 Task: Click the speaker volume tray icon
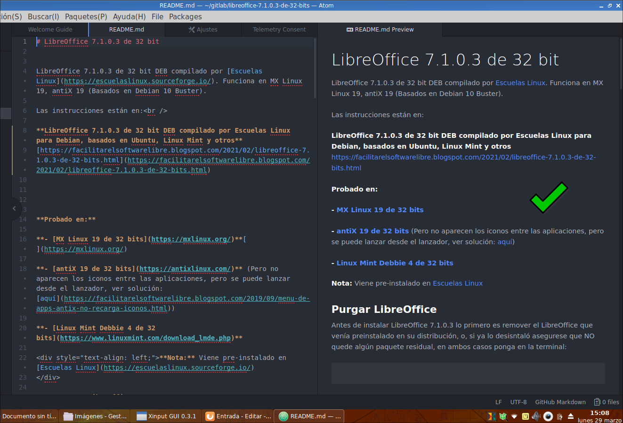point(536,416)
